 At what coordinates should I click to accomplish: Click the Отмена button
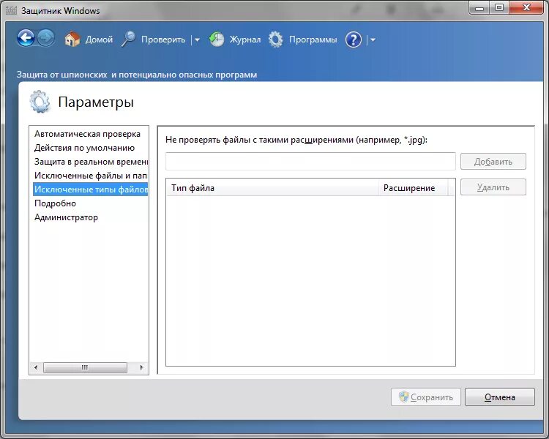pos(500,397)
